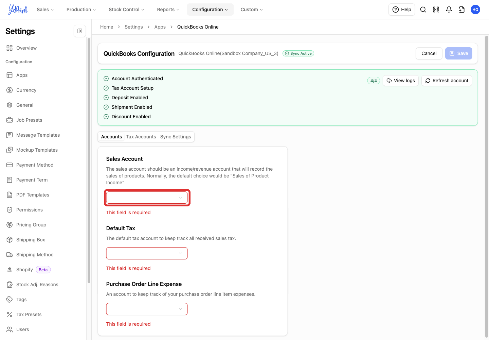Click the sidebar vertical scrollbar
Screen dimensions: 489x340
point(89,160)
